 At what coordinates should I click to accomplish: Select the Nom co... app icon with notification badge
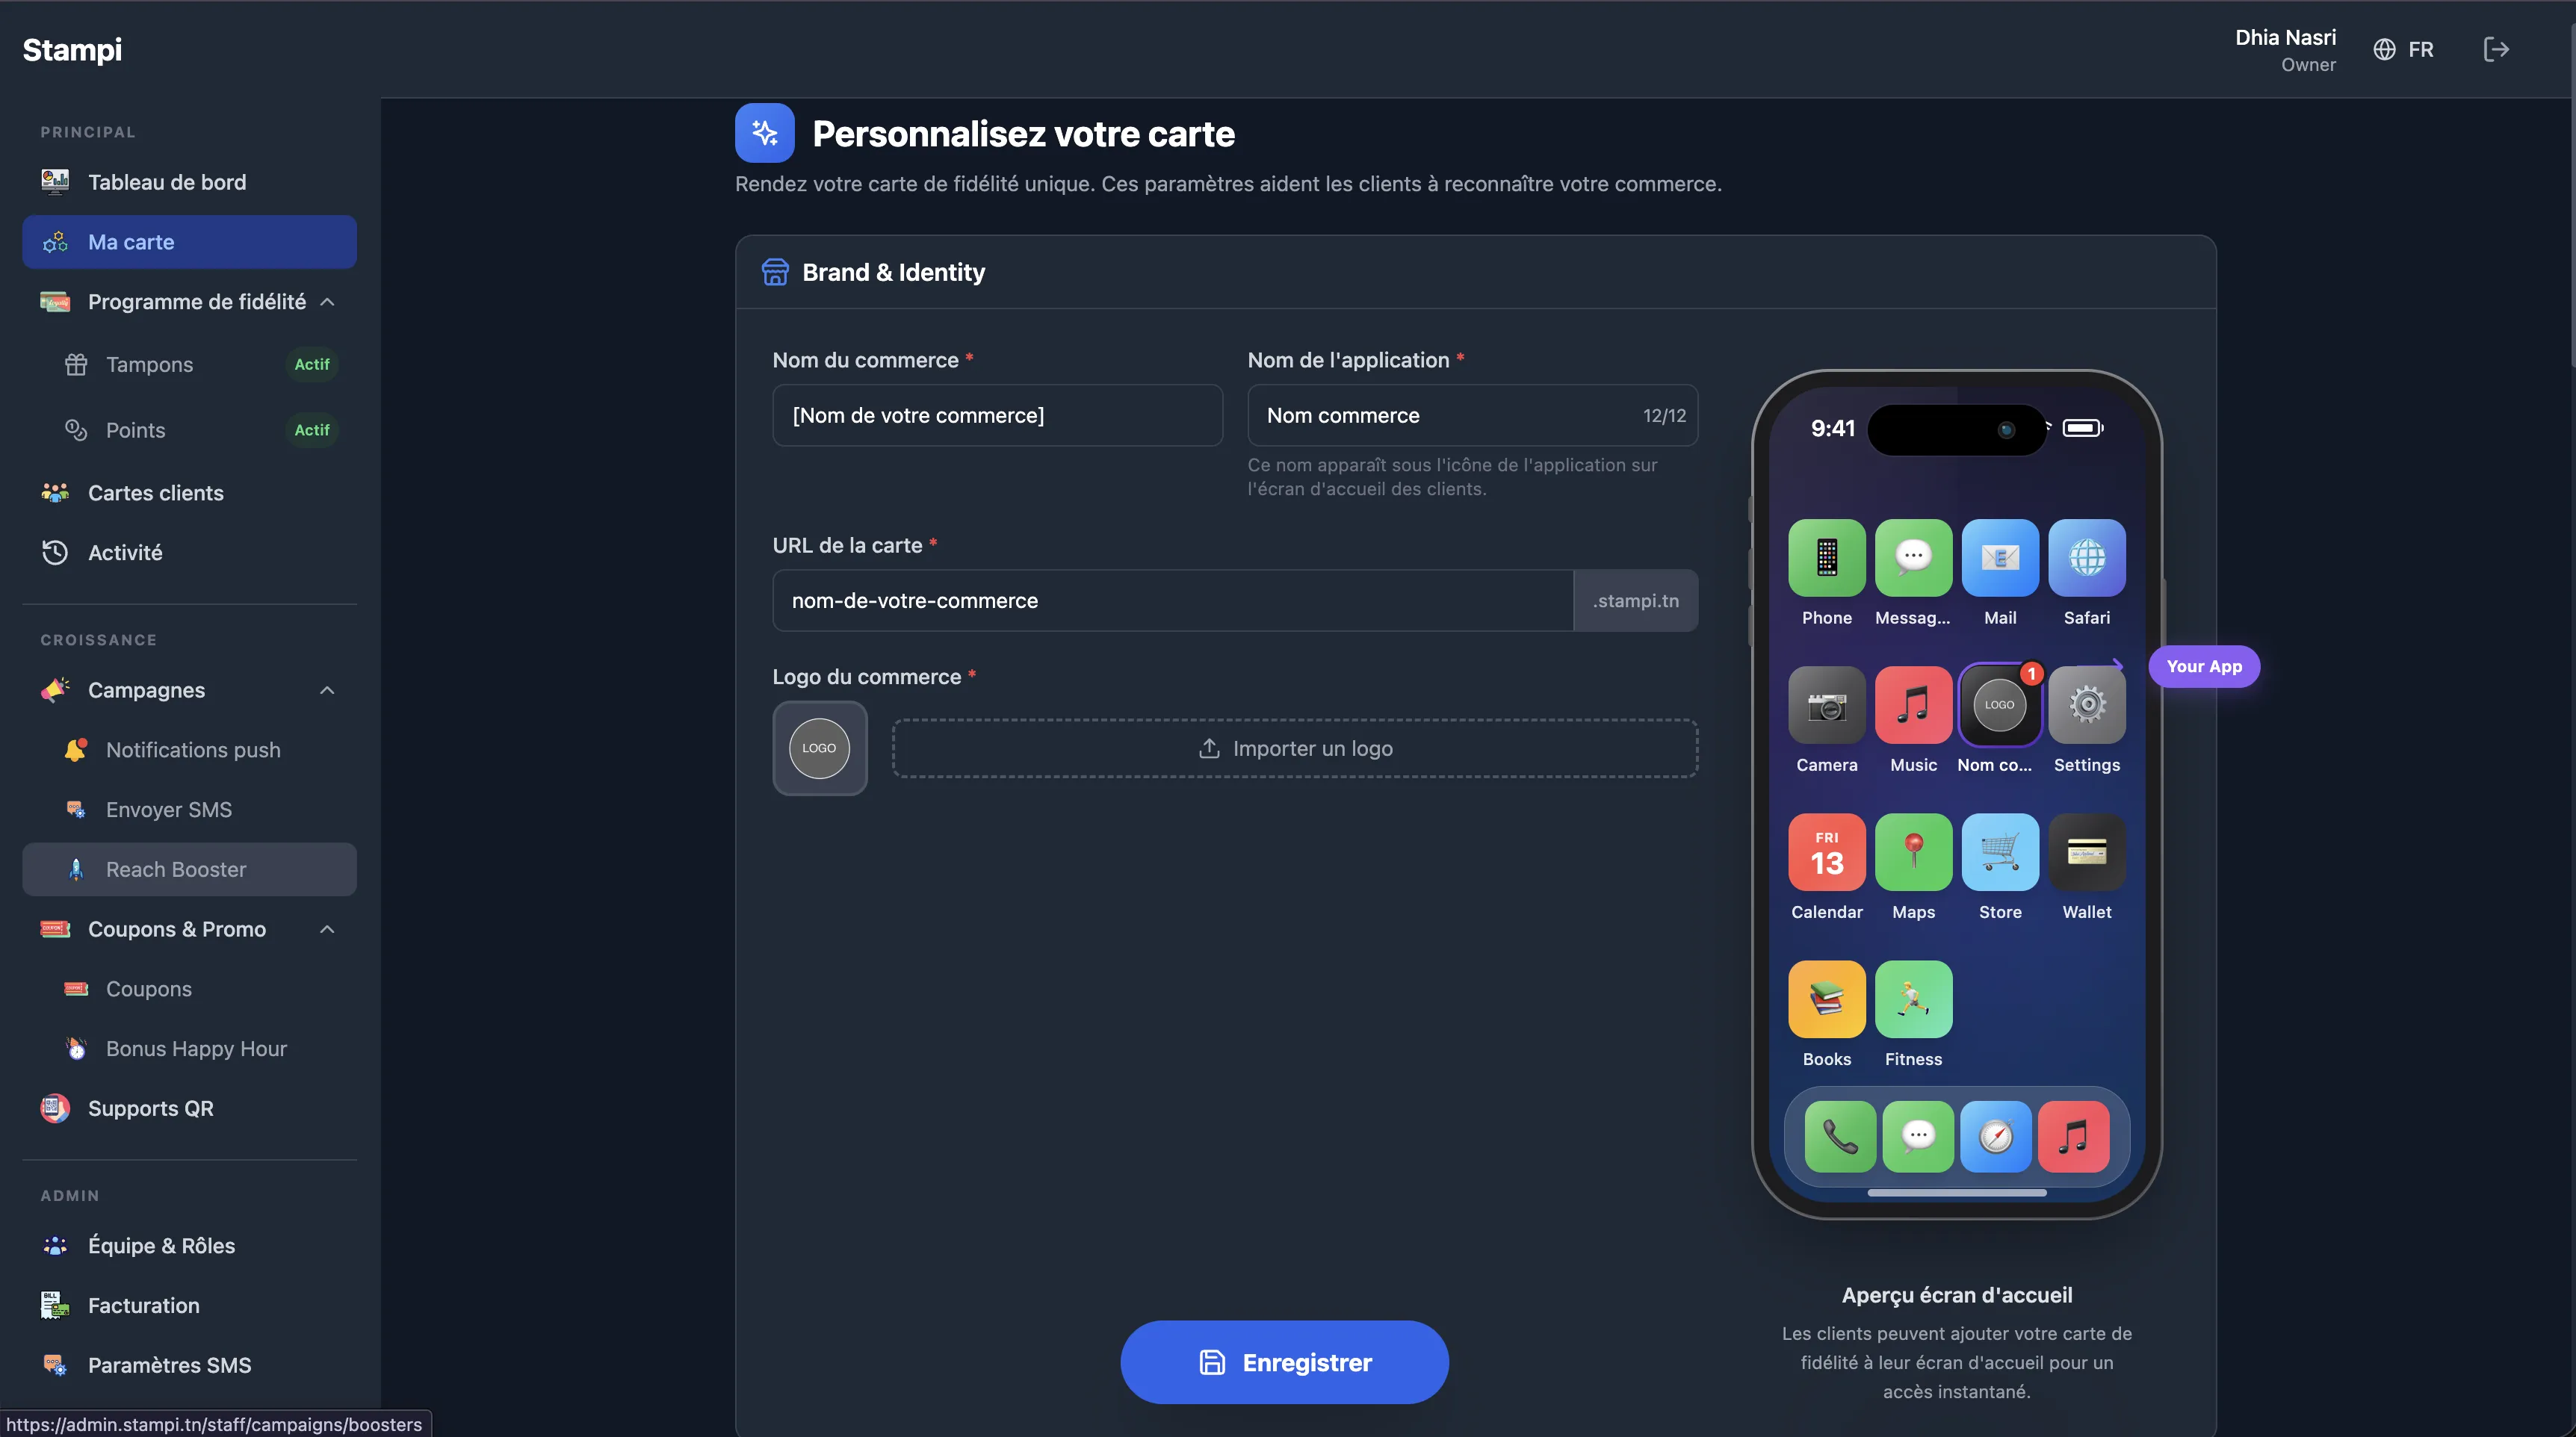pyautogui.click(x=1999, y=705)
